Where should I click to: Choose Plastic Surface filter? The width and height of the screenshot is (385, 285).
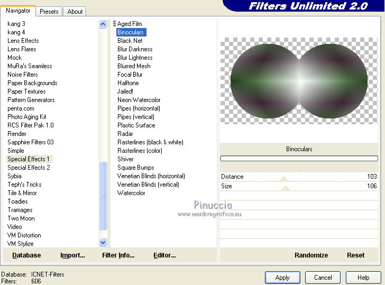136,125
